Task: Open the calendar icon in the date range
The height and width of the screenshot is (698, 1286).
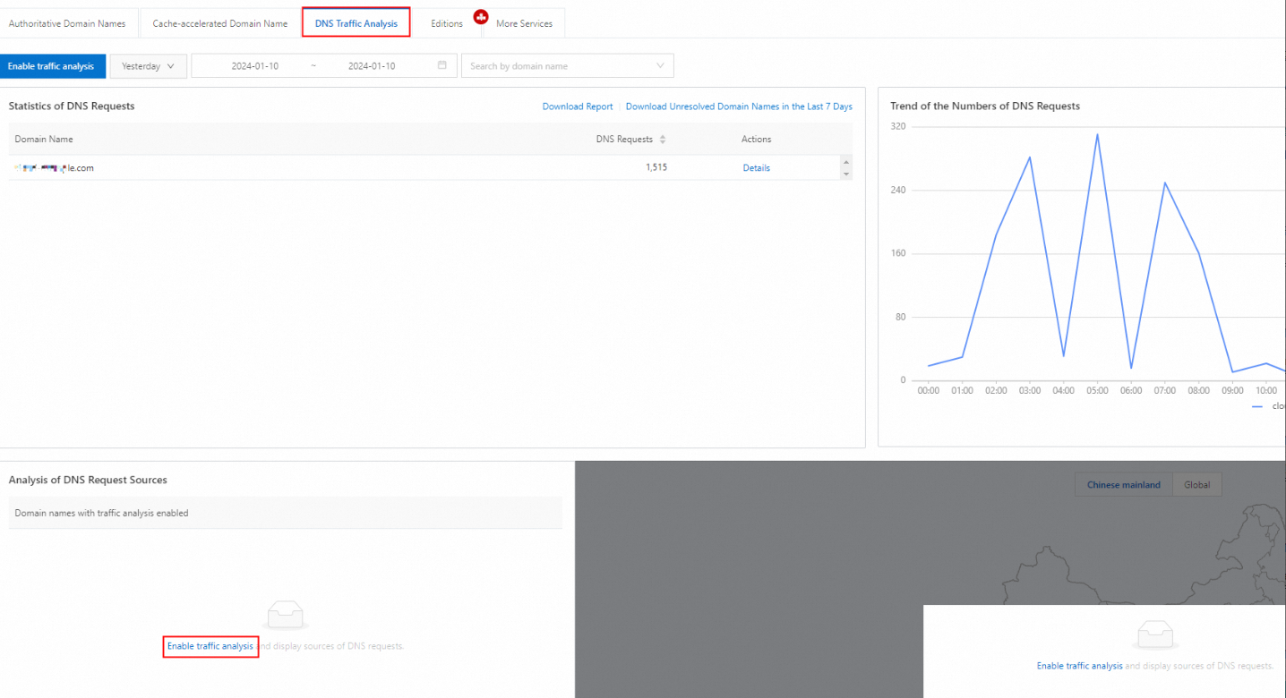Action: (x=442, y=65)
